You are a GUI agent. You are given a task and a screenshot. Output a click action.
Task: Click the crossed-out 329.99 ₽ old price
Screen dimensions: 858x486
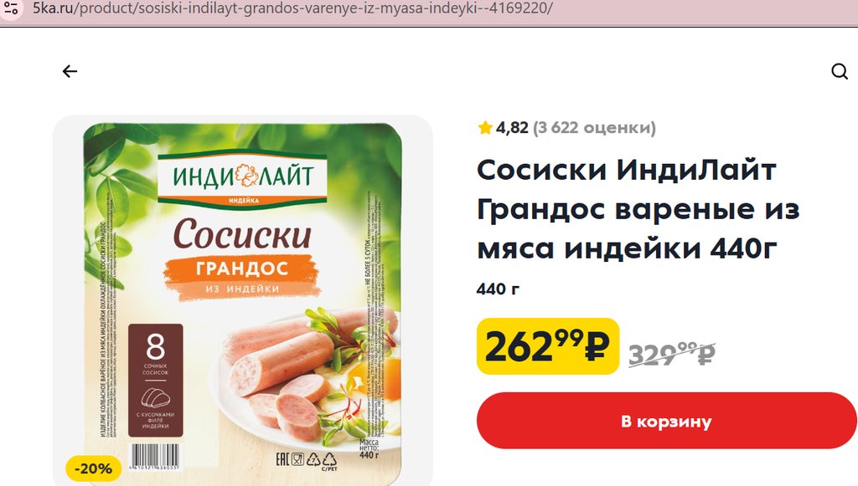[x=672, y=354]
